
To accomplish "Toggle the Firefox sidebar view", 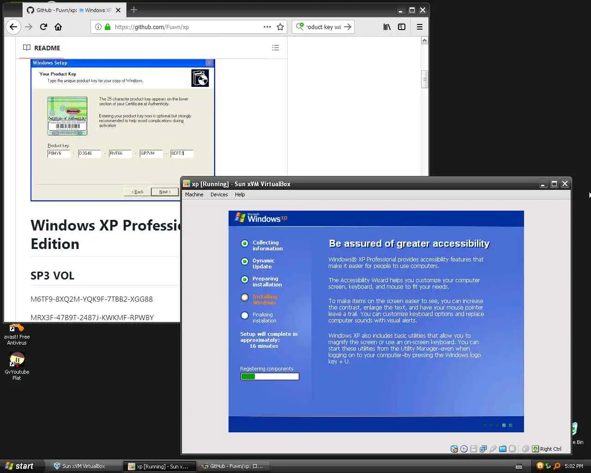I will point(402,27).
